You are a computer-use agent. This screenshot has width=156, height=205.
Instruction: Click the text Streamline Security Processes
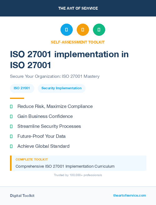(x=49, y=126)
